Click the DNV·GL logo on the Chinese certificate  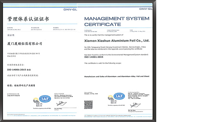(70, 9)
